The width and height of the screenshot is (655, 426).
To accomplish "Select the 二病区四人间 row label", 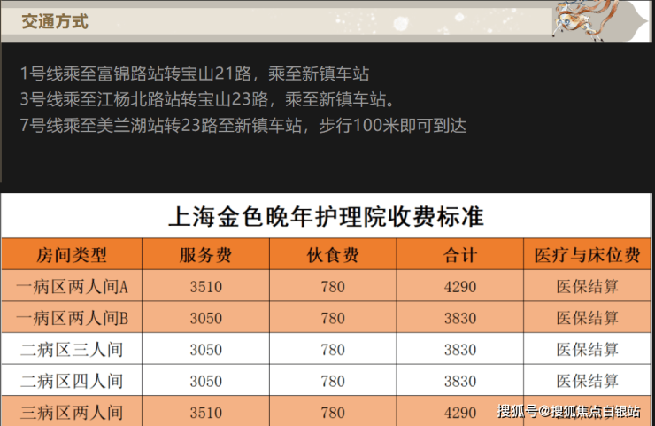I will [72, 381].
